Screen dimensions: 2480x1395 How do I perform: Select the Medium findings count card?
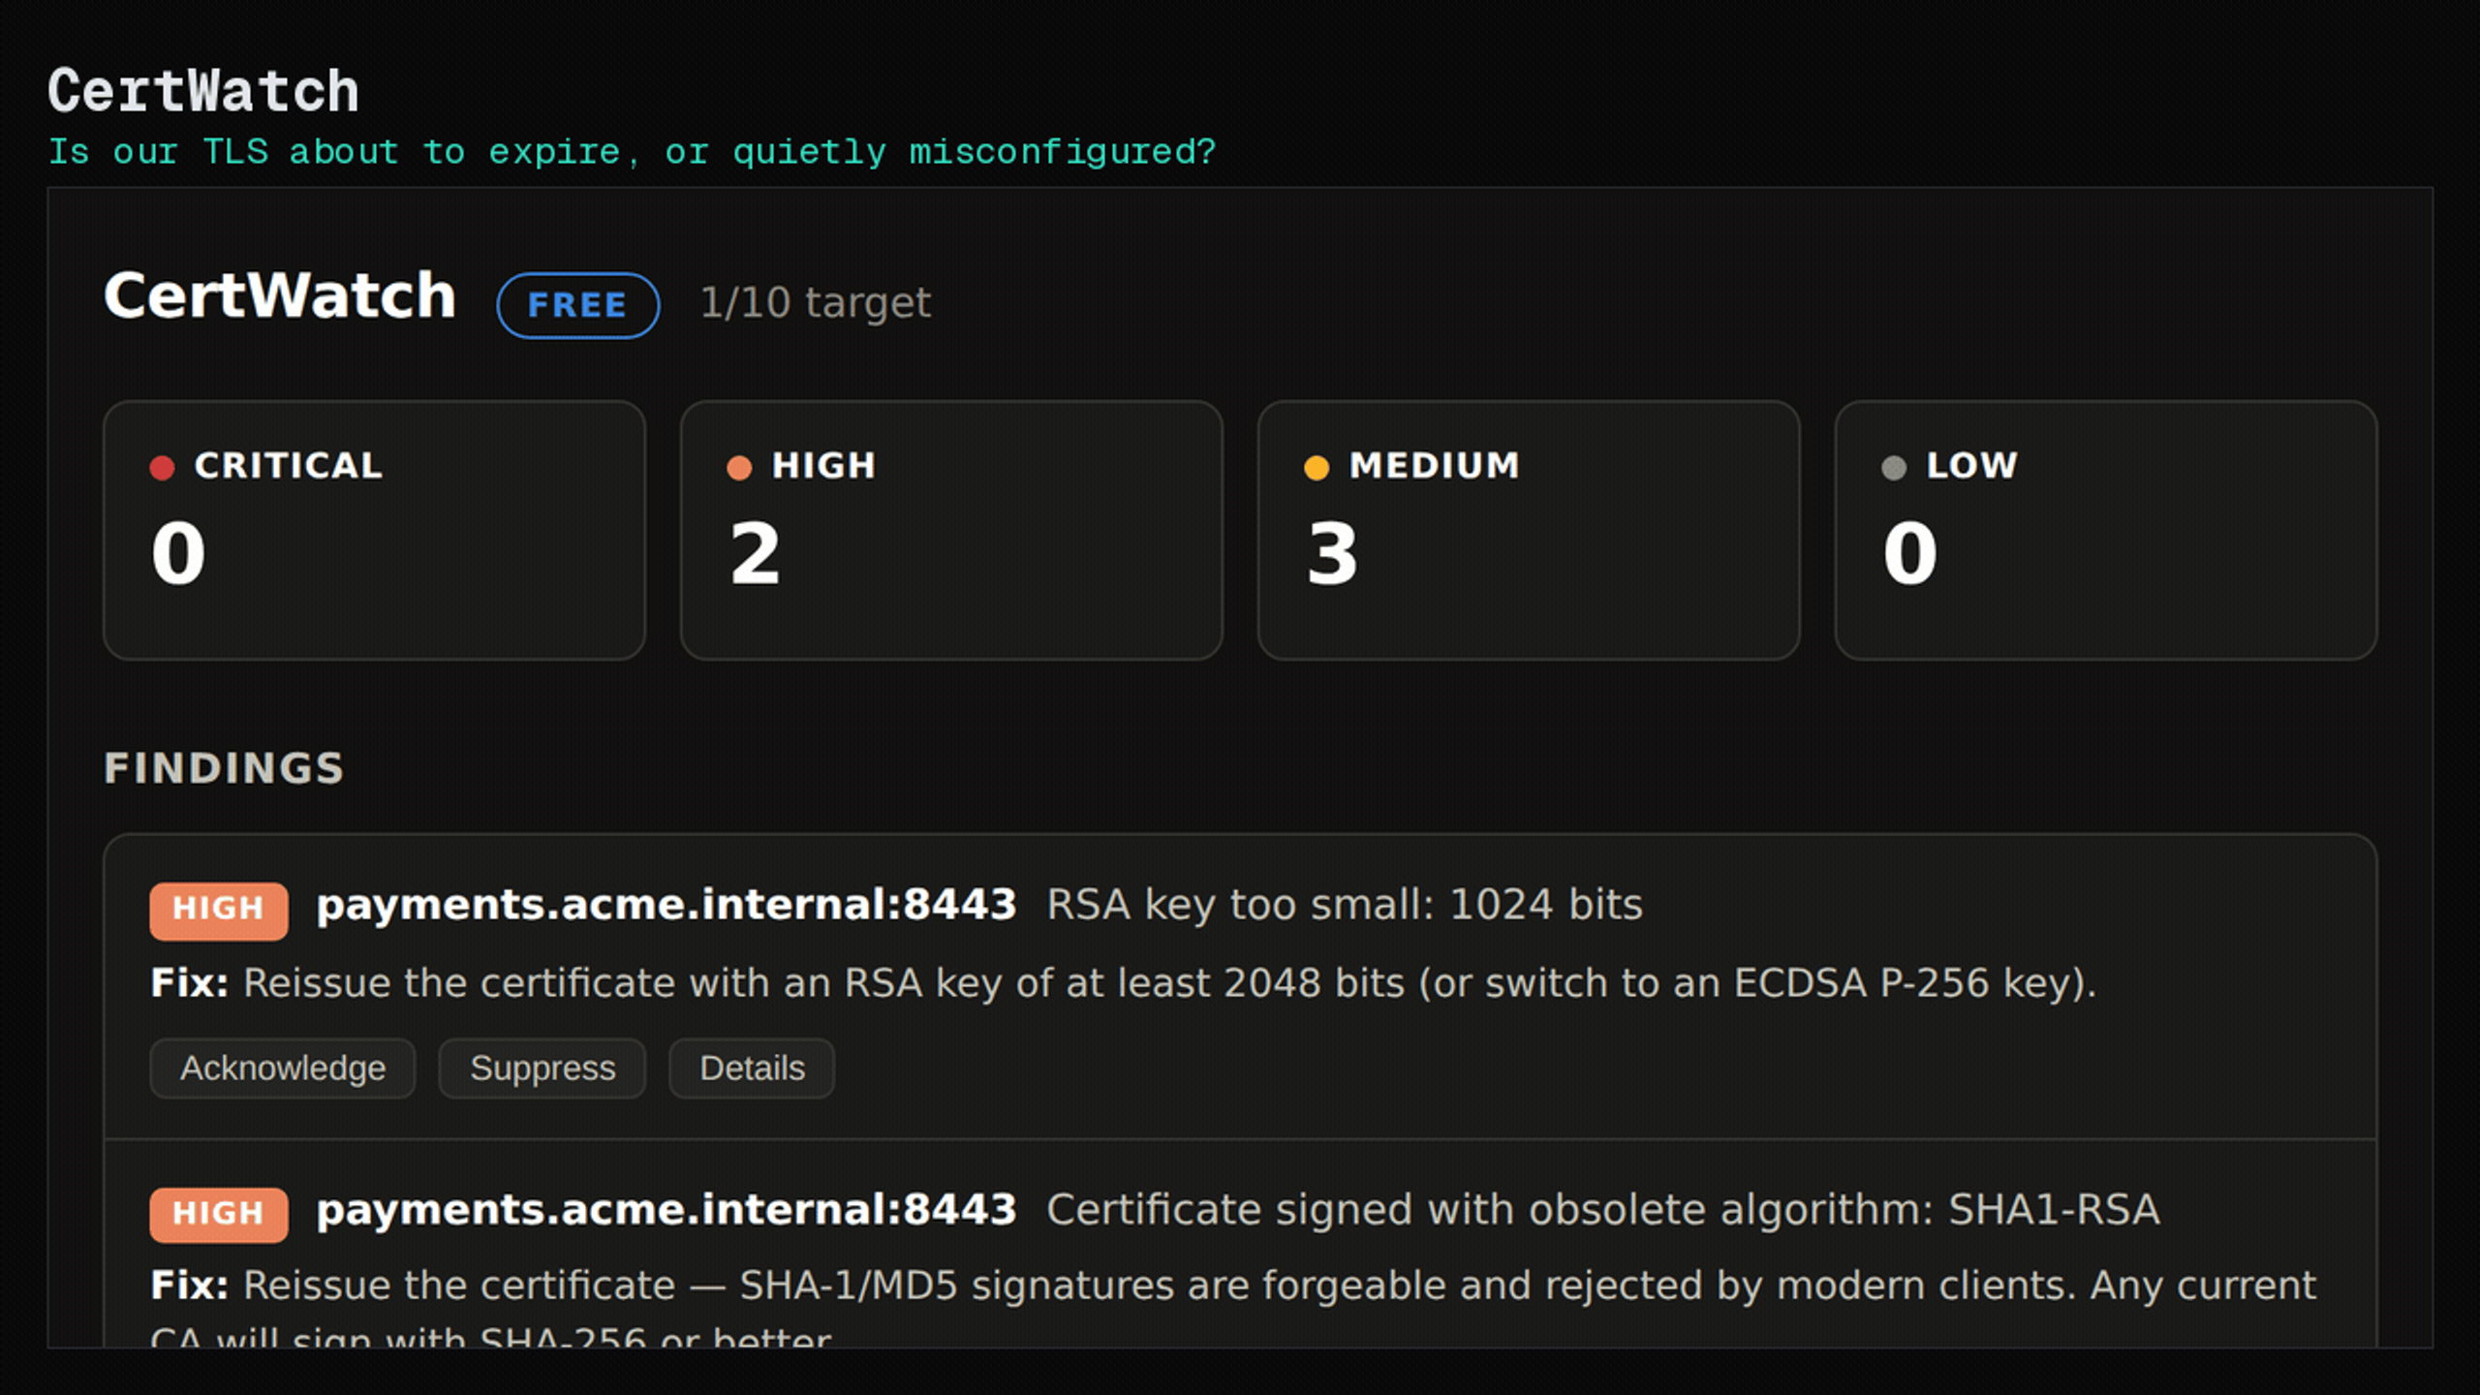pyautogui.click(x=1529, y=530)
